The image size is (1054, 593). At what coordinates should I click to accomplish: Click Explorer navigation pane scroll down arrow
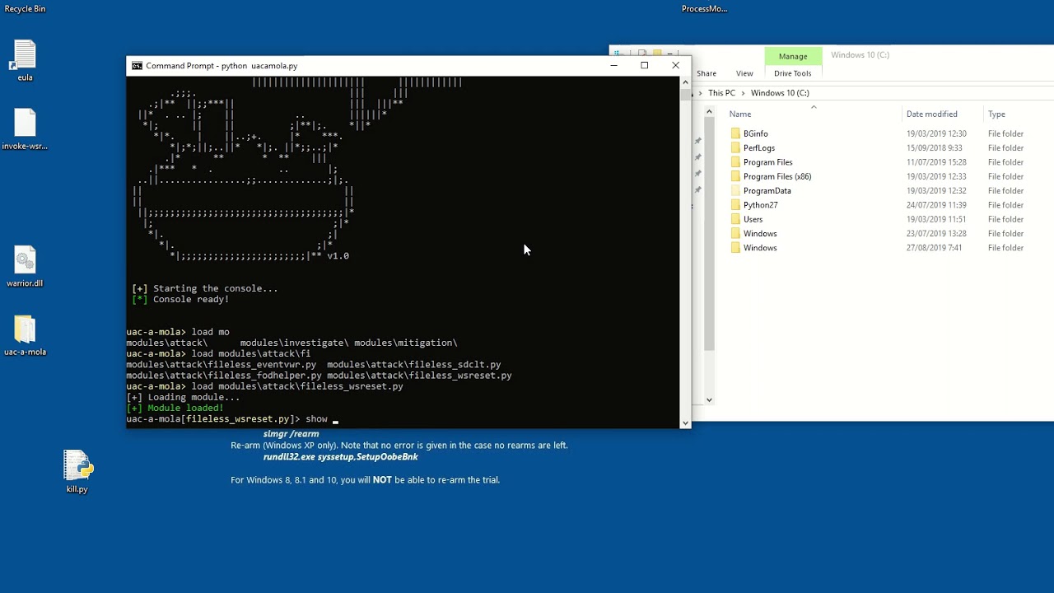(709, 399)
